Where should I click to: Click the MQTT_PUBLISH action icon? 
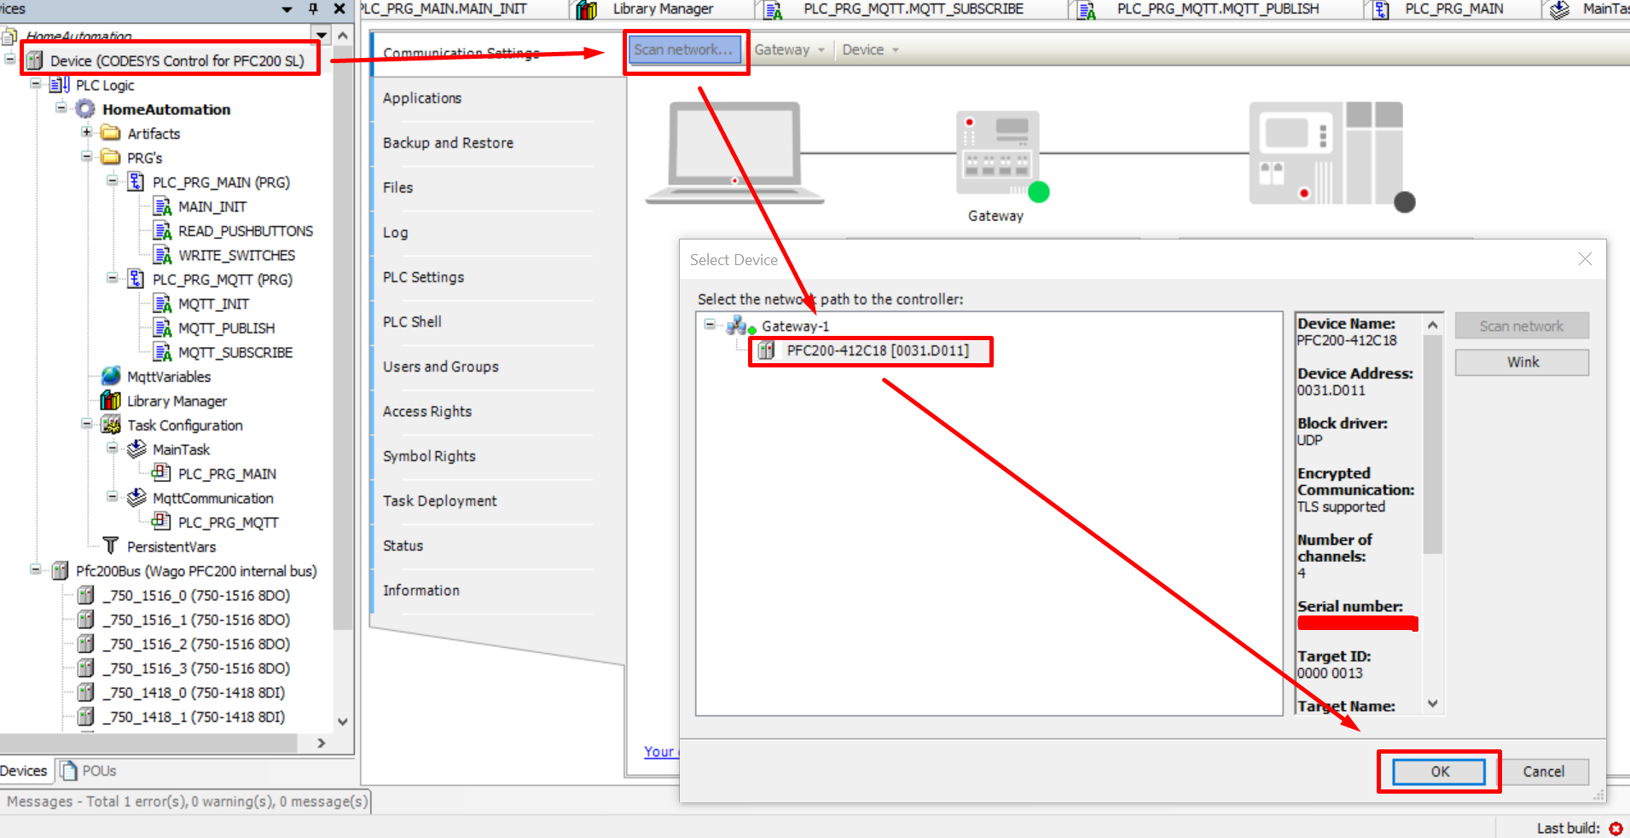pos(162,327)
